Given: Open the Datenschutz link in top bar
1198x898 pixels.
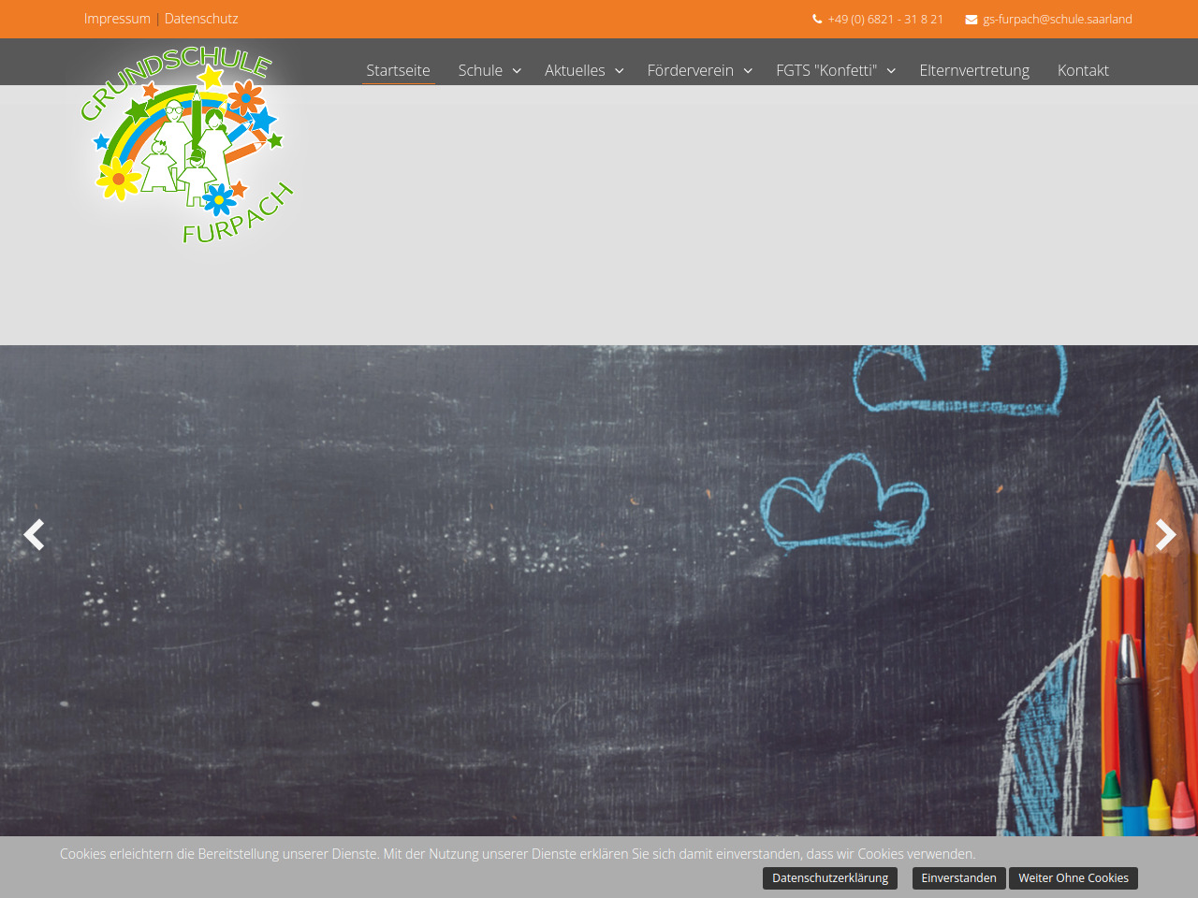Looking at the screenshot, I should [x=201, y=19].
